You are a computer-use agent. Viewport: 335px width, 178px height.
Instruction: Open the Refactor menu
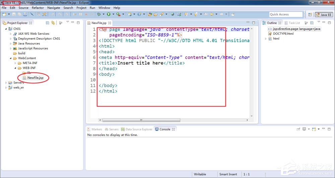38,8
